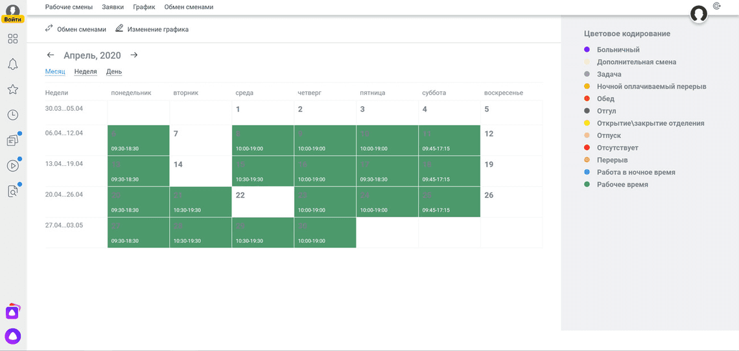Click the clock history icon in sidebar
Viewport: 739px width, 351px height.
click(x=12, y=115)
